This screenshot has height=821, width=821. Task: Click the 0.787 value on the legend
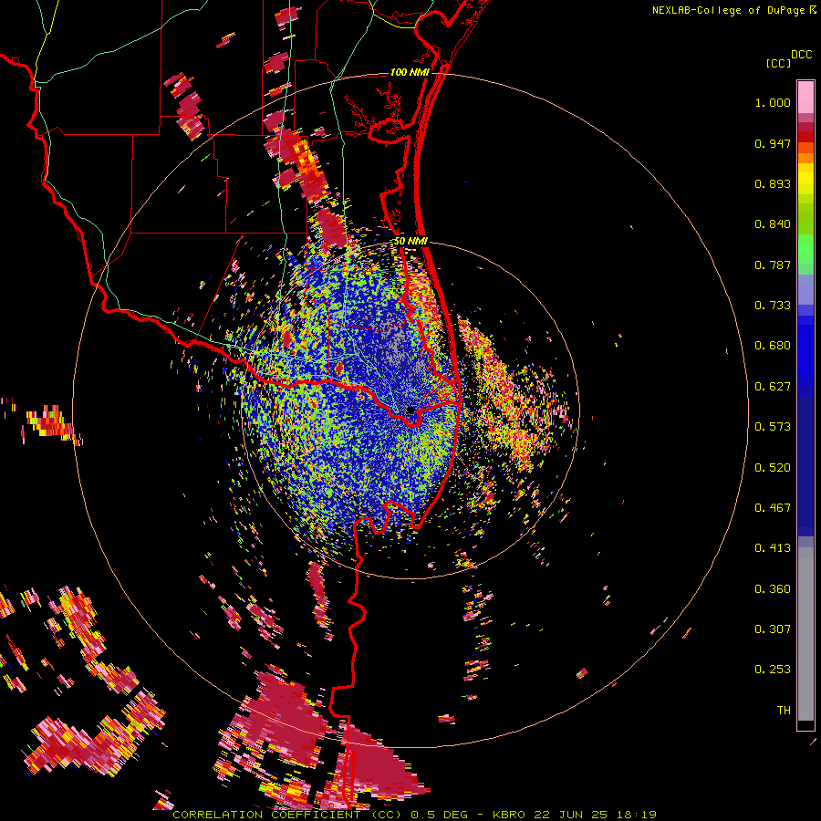click(773, 265)
